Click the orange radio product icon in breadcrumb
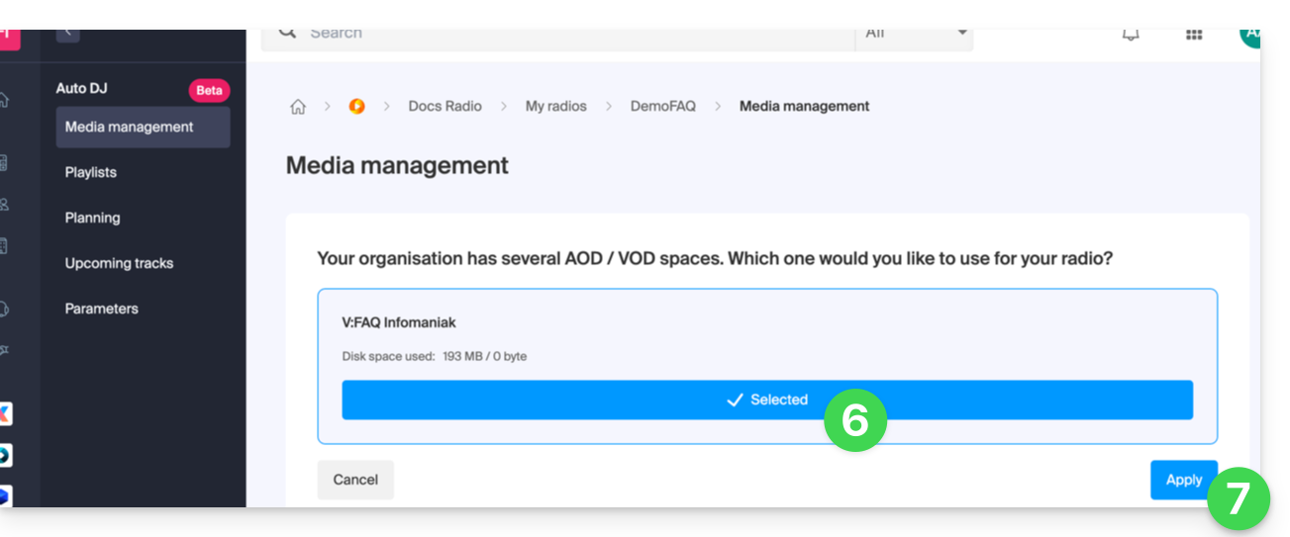Screen dimensions: 1290x537 357,107
